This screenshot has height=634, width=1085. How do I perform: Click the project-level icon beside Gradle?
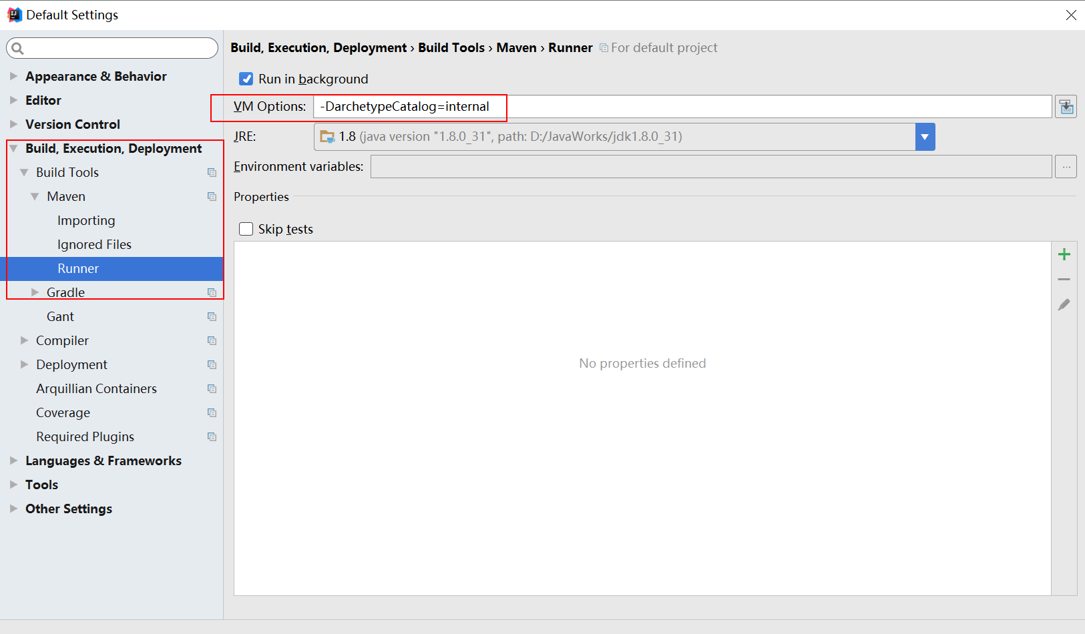click(212, 293)
